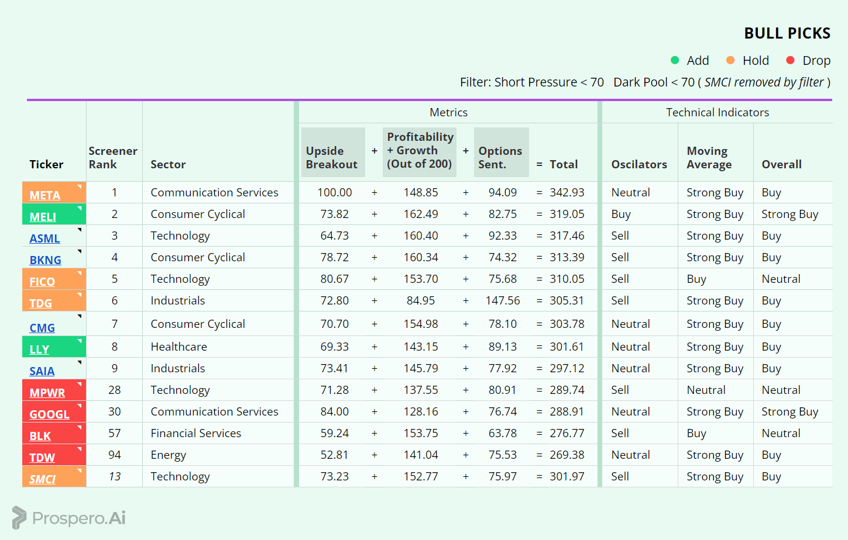Click the Total column header
Viewport: 848px width, 540px height.
coord(564,165)
